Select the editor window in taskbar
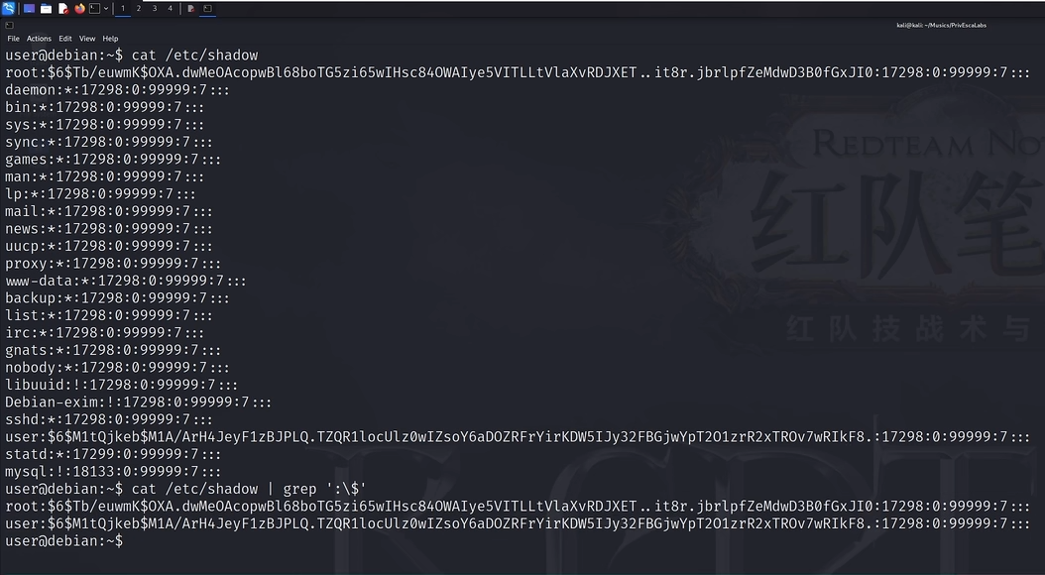The width and height of the screenshot is (1045, 575). 191,9
